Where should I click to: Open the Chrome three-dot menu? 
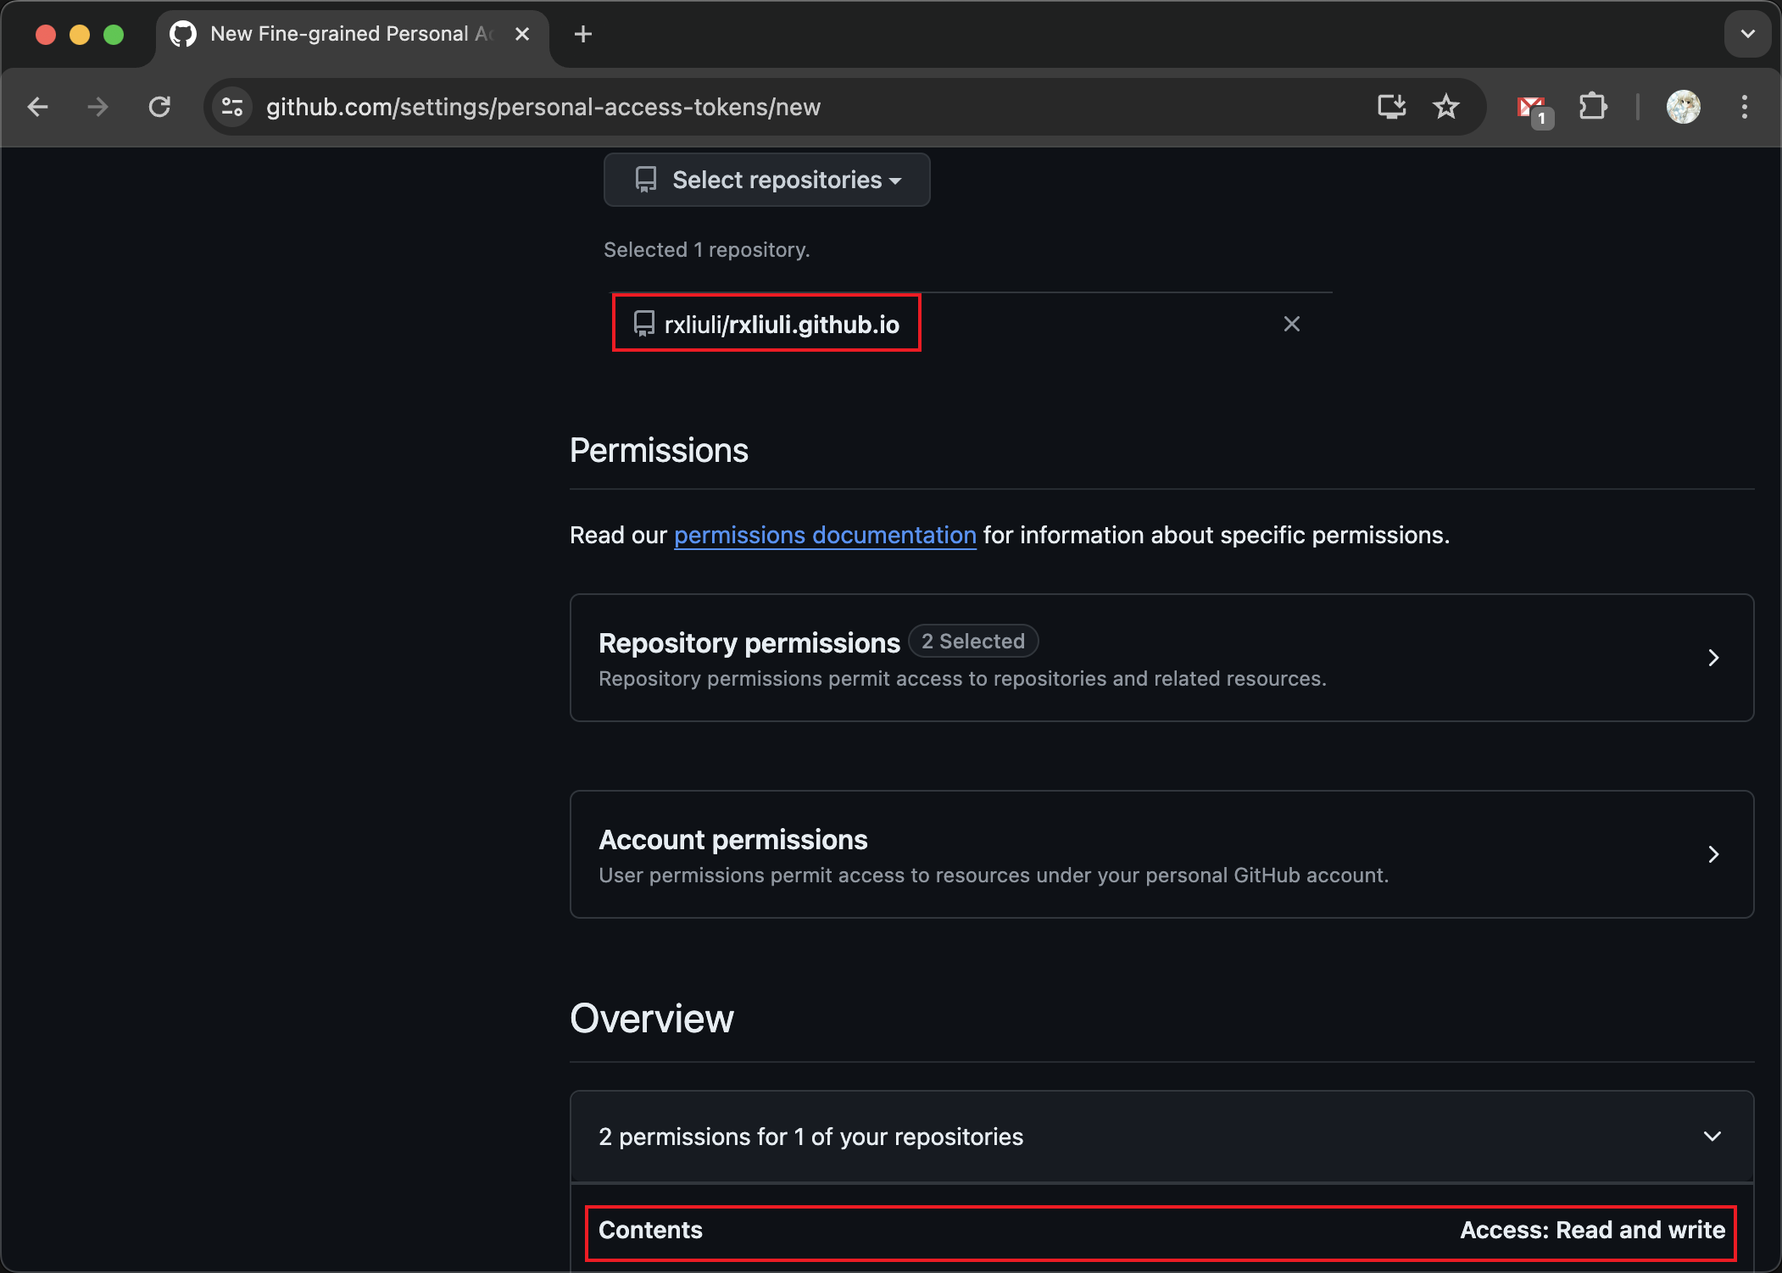tap(1744, 107)
